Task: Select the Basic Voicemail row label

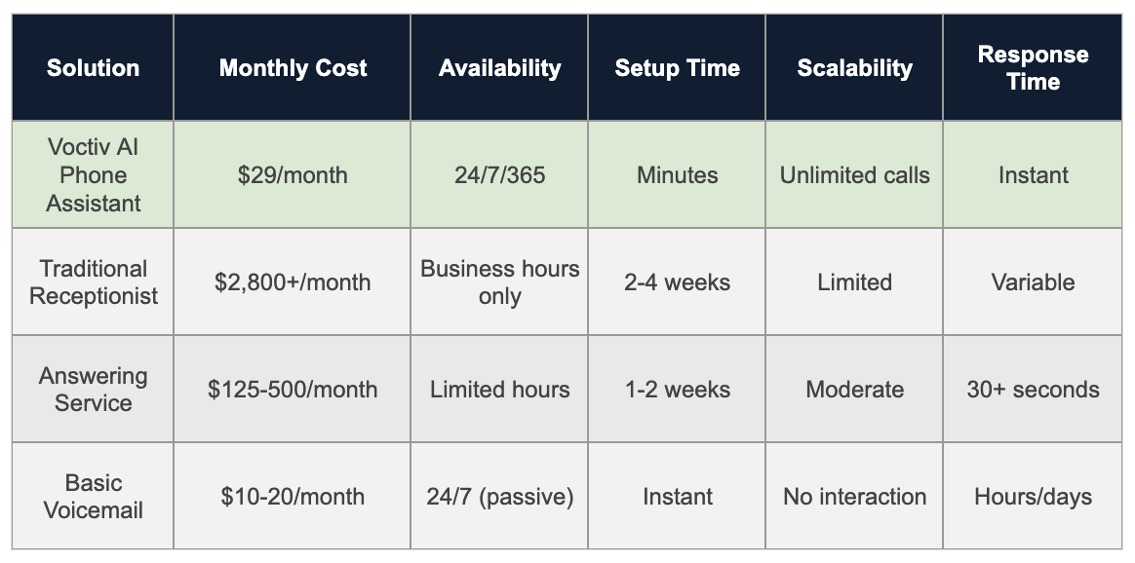Action: coord(94,497)
